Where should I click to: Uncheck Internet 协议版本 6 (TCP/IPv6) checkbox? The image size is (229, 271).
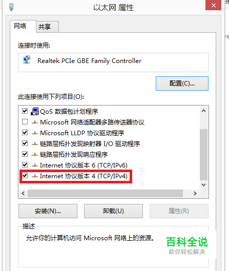[25, 165]
